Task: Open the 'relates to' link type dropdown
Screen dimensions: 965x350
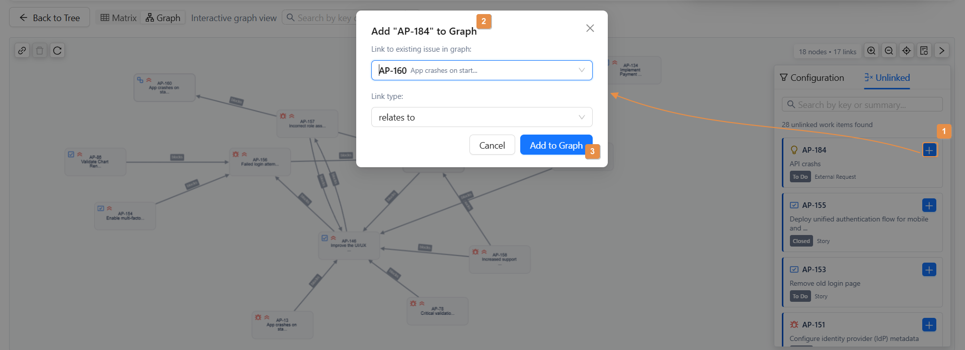Action: [481, 117]
